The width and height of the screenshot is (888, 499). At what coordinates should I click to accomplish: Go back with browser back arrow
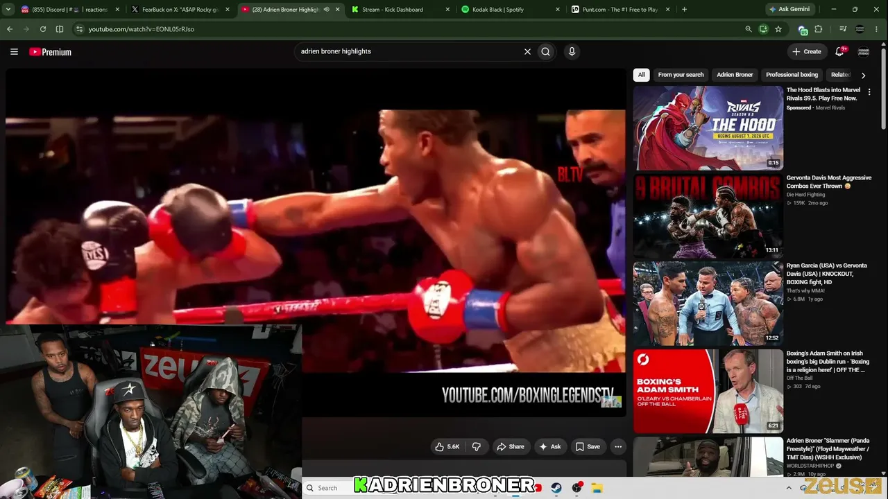tap(10, 29)
